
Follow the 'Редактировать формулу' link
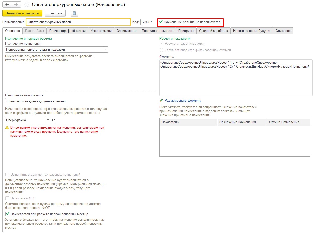click(183, 101)
